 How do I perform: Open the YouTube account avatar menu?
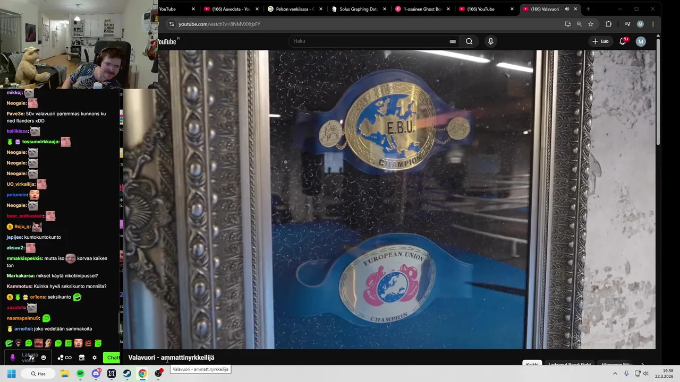coord(641,41)
